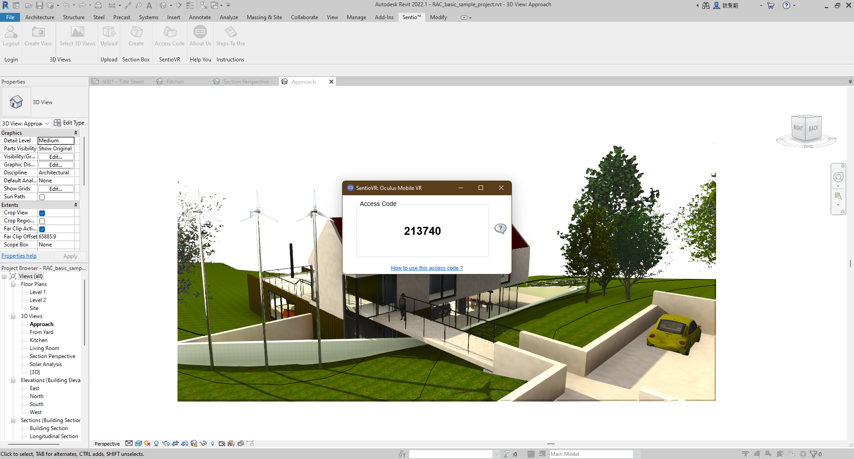The height and width of the screenshot is (459, 854).
Task: Click the Print icon in quick access toolbar
Action: point(98,5)
